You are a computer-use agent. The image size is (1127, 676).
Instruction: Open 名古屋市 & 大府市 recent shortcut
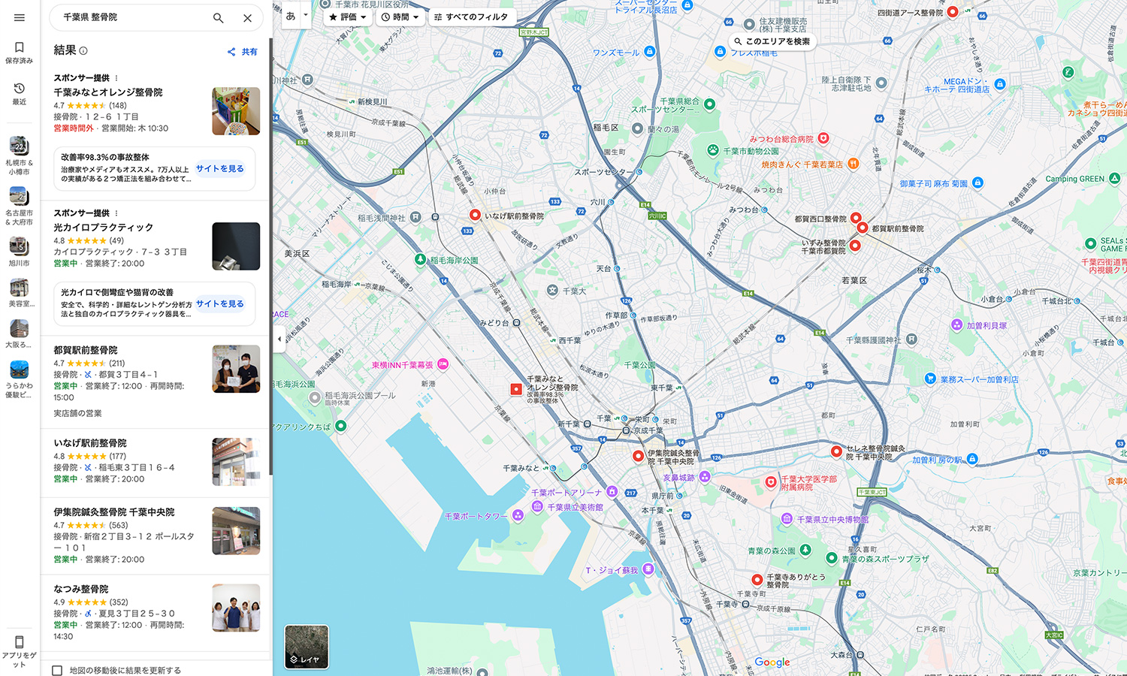point(20,206)
